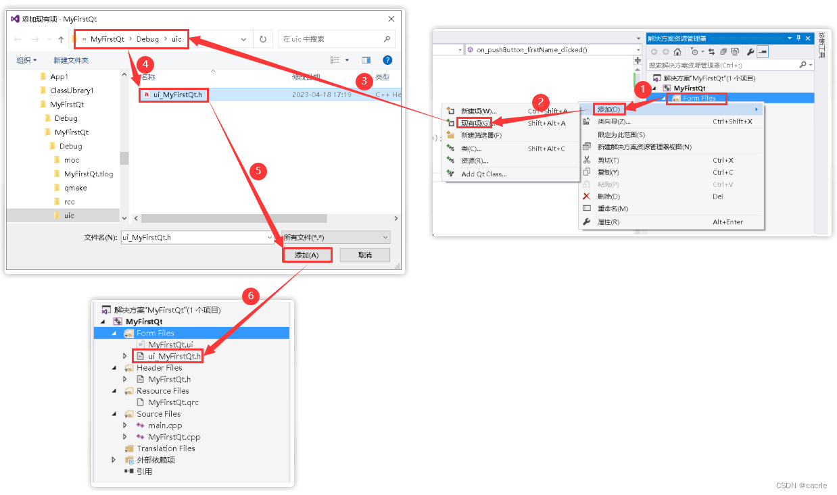Click the file name input field showing ui_MyFirstQt.h
Viewport: 837px width, 495px height.
[196, 237]
